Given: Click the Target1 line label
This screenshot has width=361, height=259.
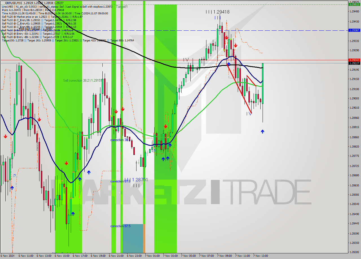Looking at the screenshot, I should click(122, 6).
